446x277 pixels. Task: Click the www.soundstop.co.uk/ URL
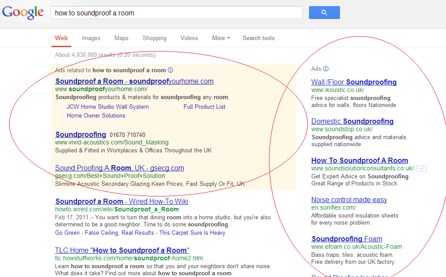pos(342,129)
